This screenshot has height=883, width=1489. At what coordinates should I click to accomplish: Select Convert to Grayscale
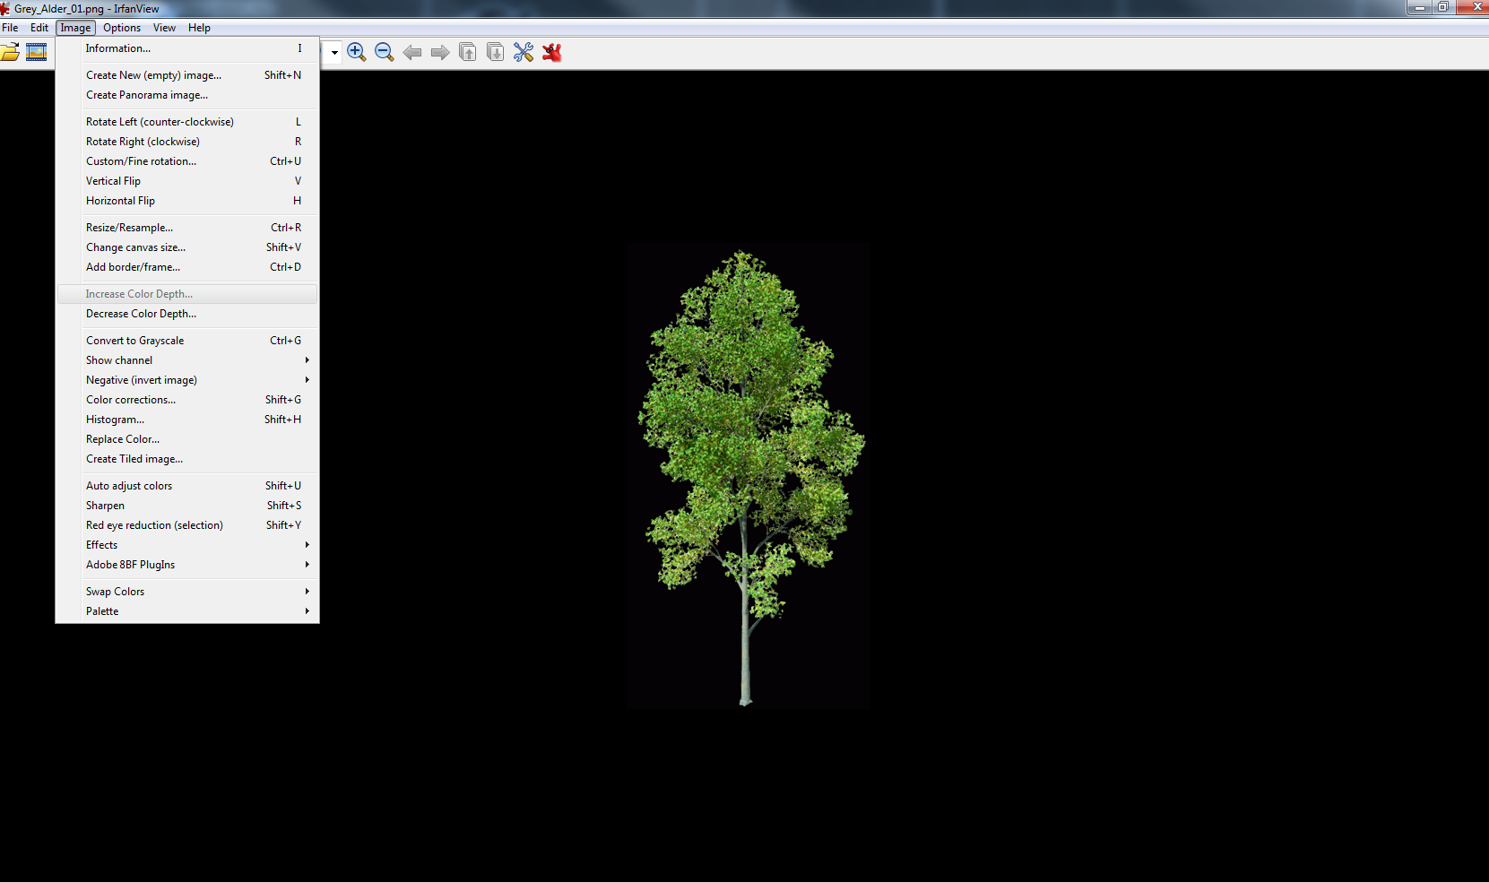(x=187, y=341)
